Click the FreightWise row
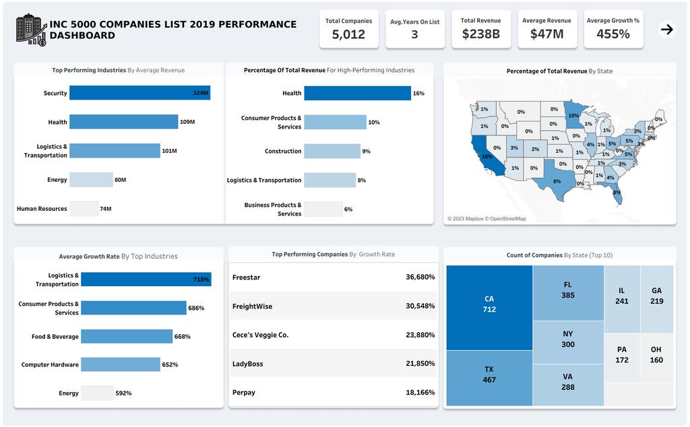The image size is (690, 427). coord(333,306)
